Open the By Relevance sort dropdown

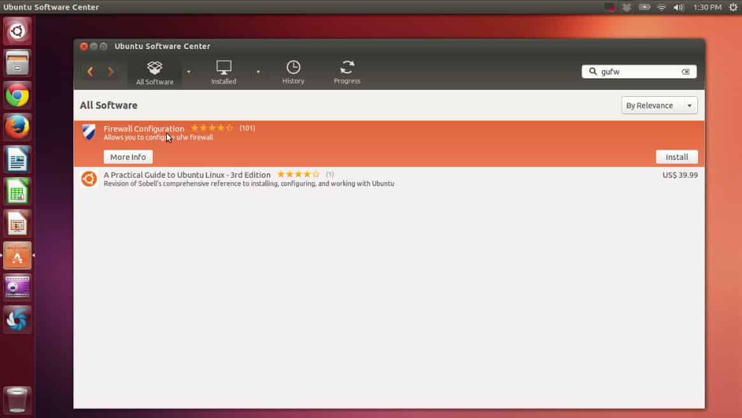659,105
